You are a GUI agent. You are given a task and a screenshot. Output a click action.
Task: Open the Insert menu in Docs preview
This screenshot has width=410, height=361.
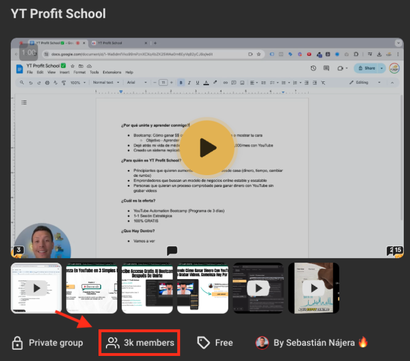click(64, 72)
